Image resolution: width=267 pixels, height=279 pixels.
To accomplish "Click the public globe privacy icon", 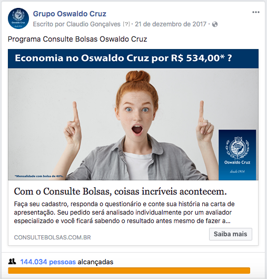I will coord(215,24).
